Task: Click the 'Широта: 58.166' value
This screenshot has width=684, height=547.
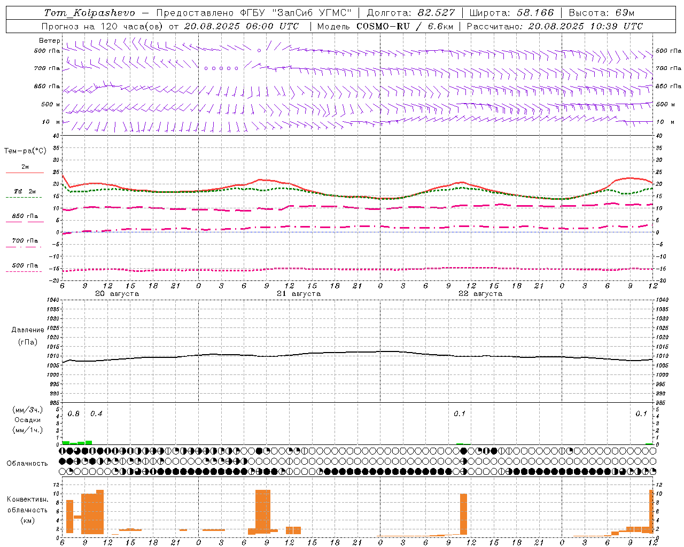Action: pos(511,13)
